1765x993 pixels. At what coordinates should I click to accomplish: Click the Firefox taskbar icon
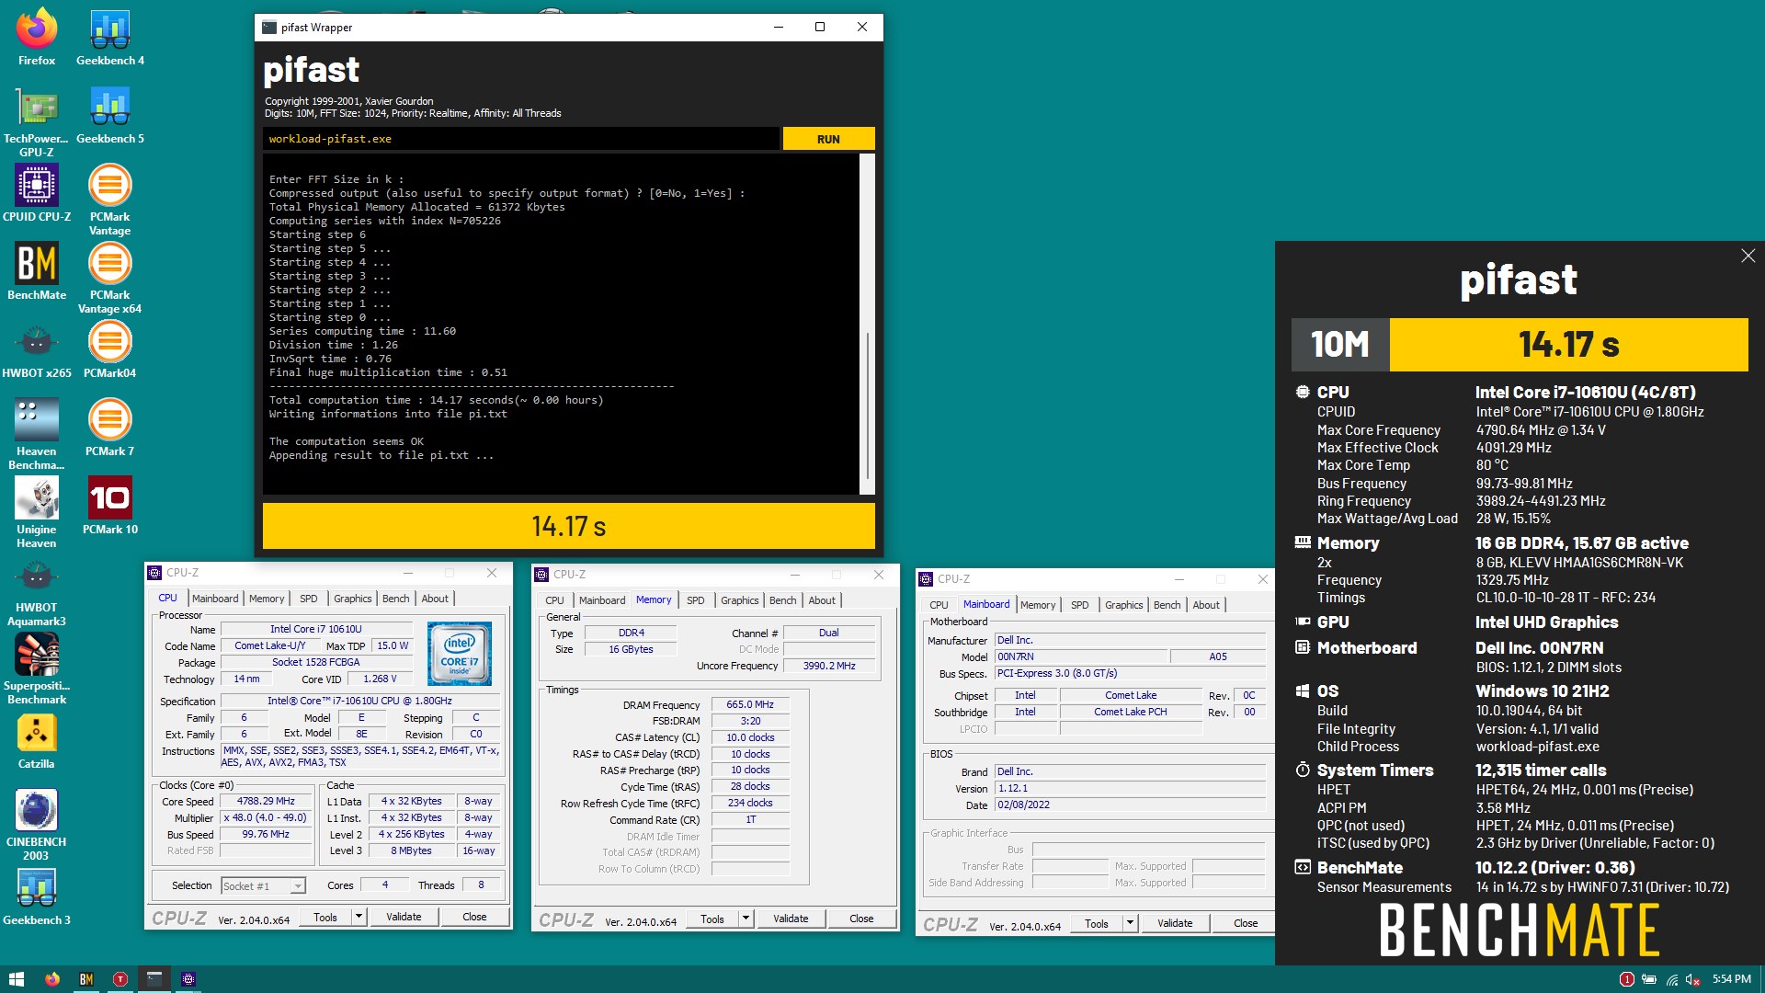(52, 979)
